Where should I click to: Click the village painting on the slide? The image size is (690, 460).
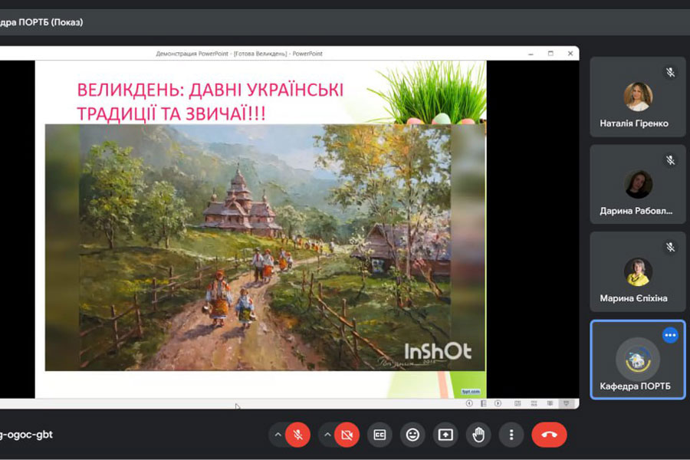(x=265, y=248)
